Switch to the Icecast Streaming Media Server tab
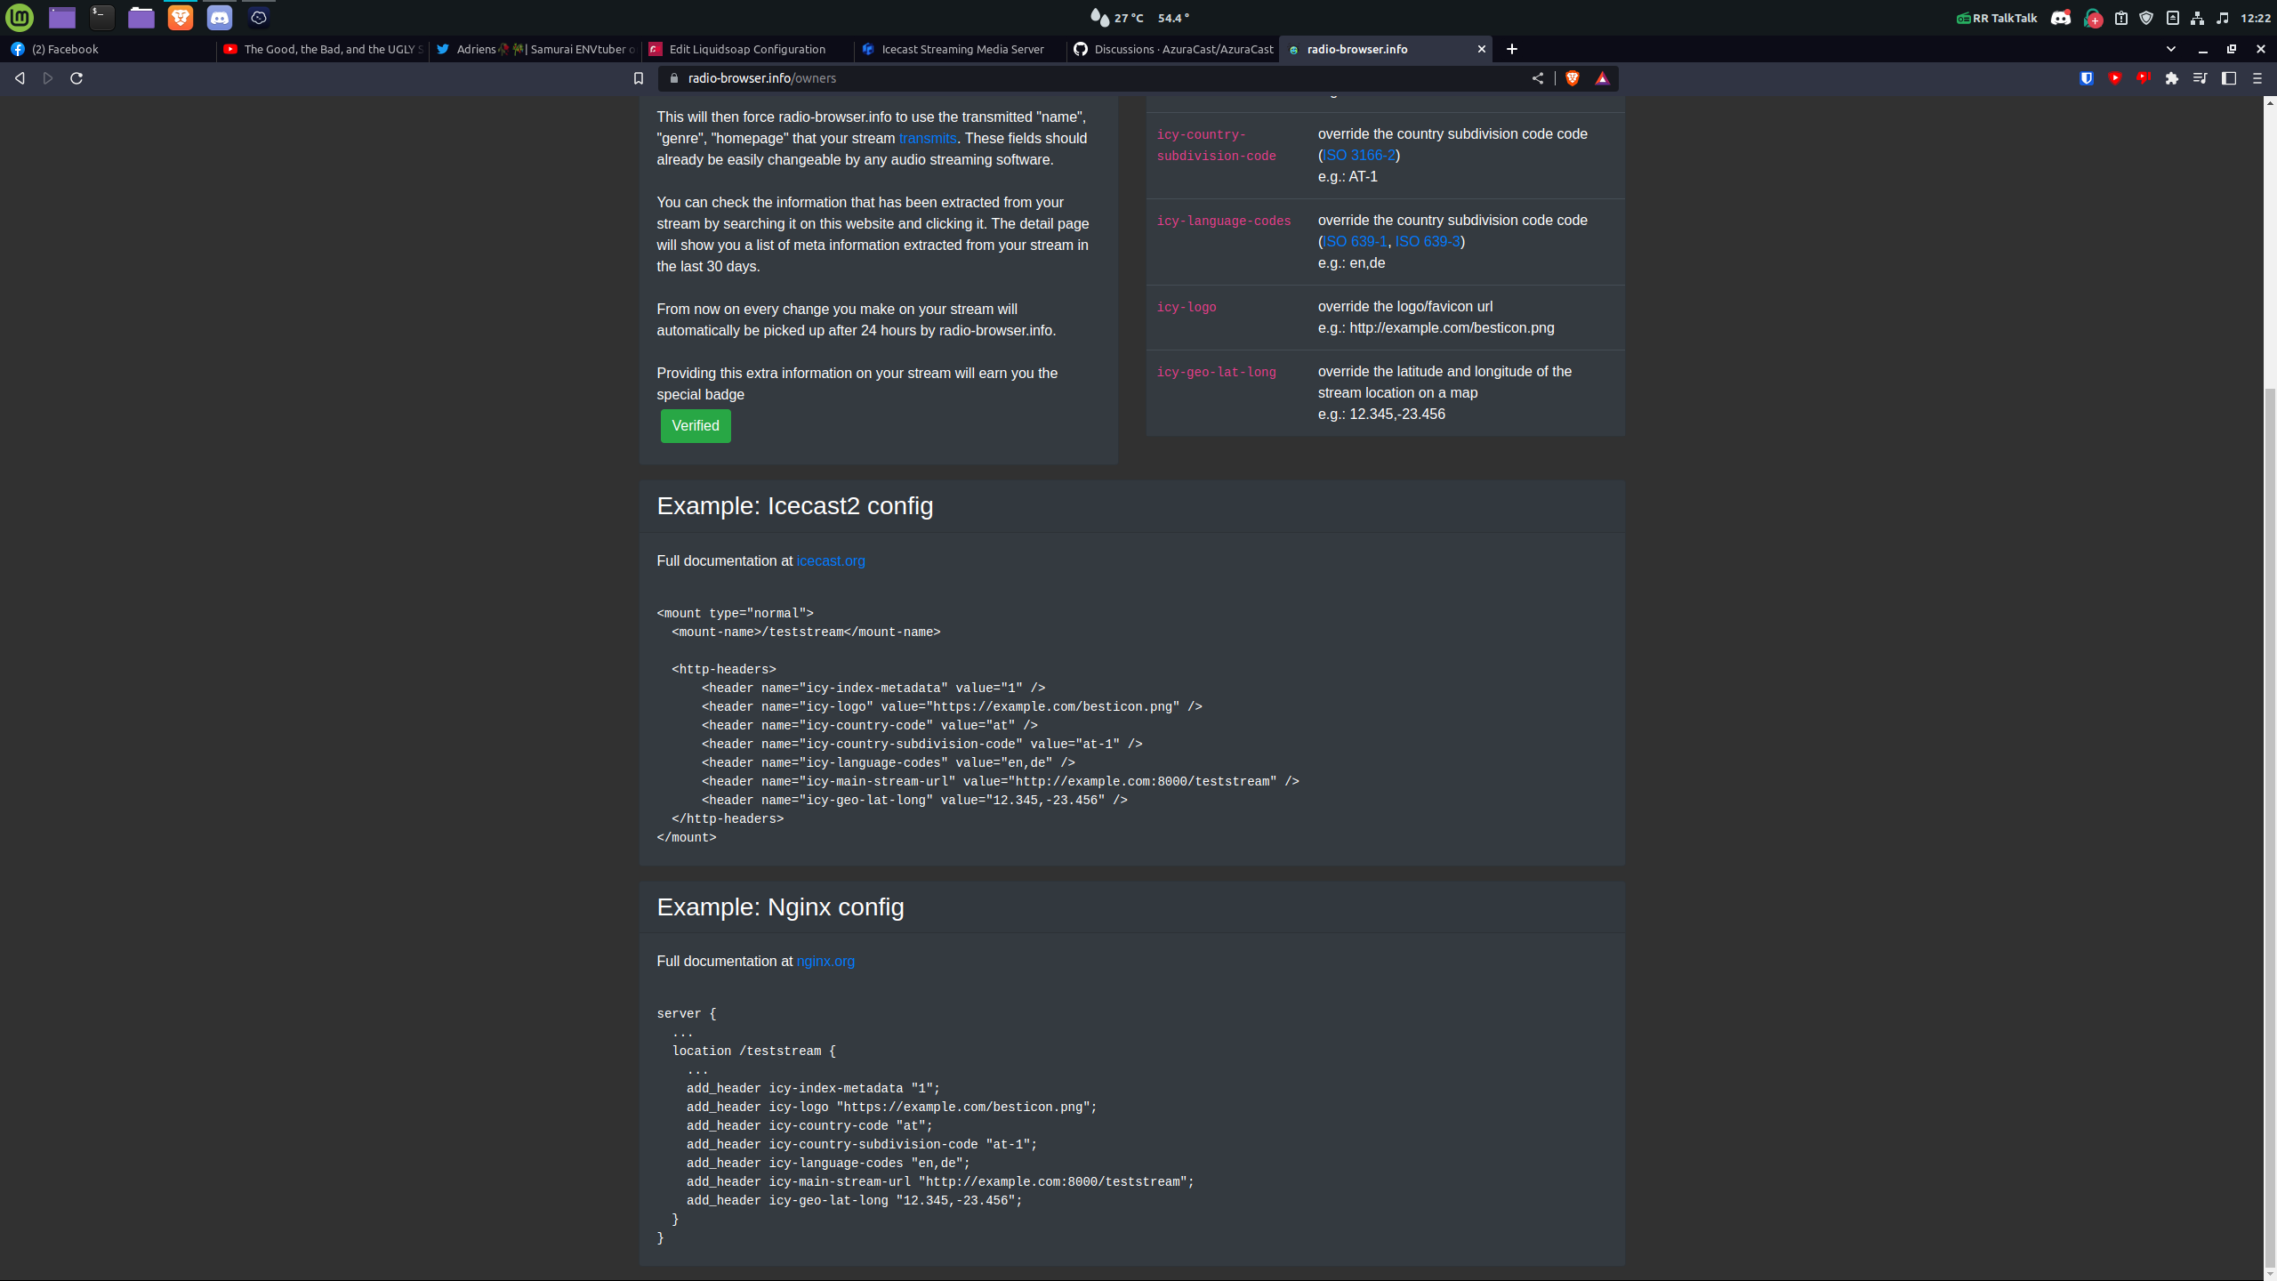 pos(961,50)
